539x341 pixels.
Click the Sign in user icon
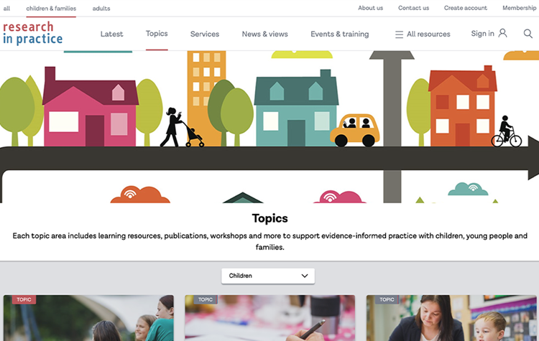pyautogui.click(x=502, y=33)
